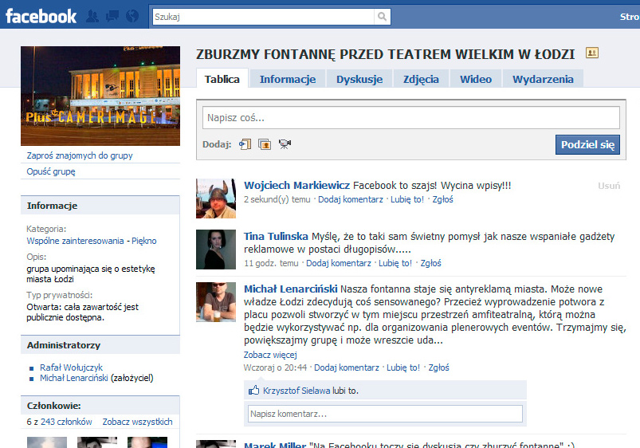Open Wojciech Markiewicz's profile picture

[216, 198]
